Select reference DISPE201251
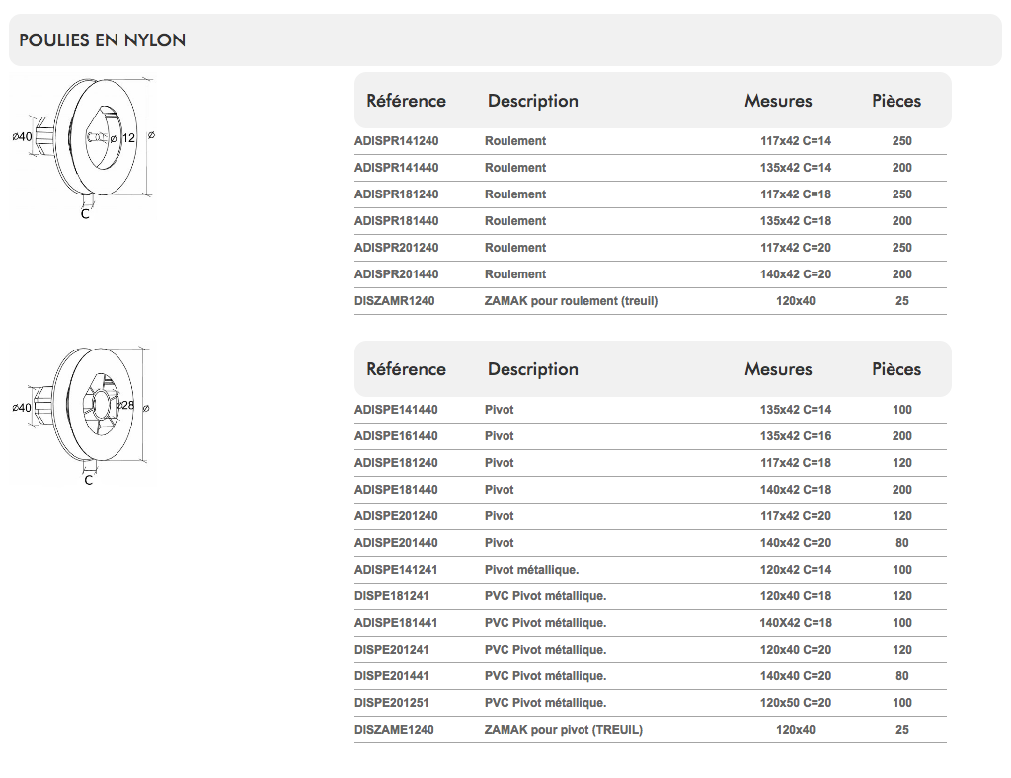Viewport: 1011px width, 778px height. [391, 703]
